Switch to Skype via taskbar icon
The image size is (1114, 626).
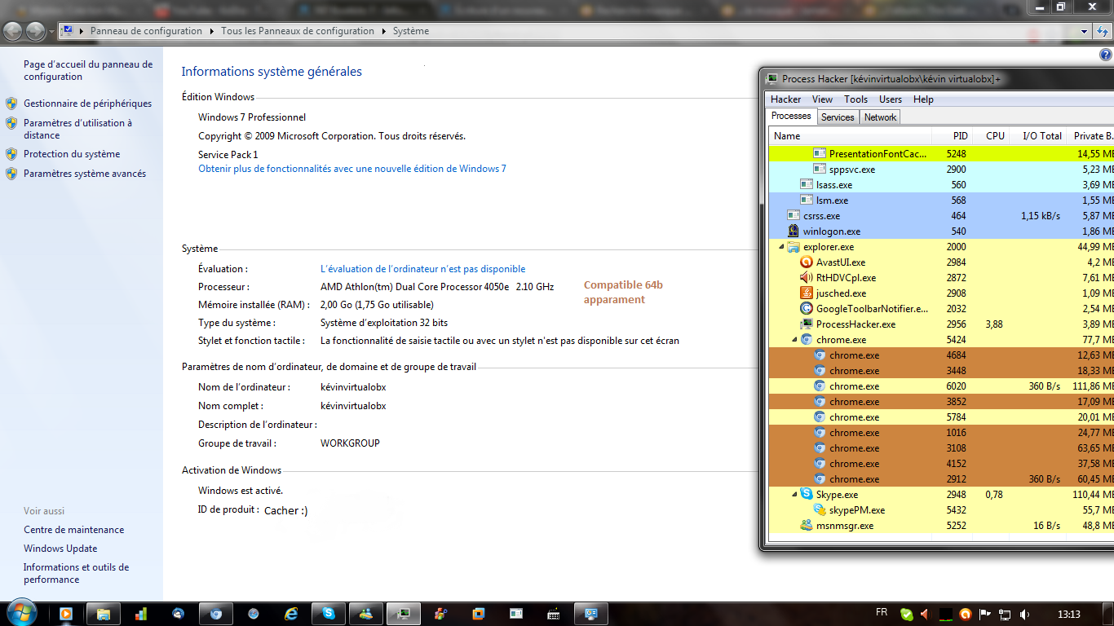[329, 614]
